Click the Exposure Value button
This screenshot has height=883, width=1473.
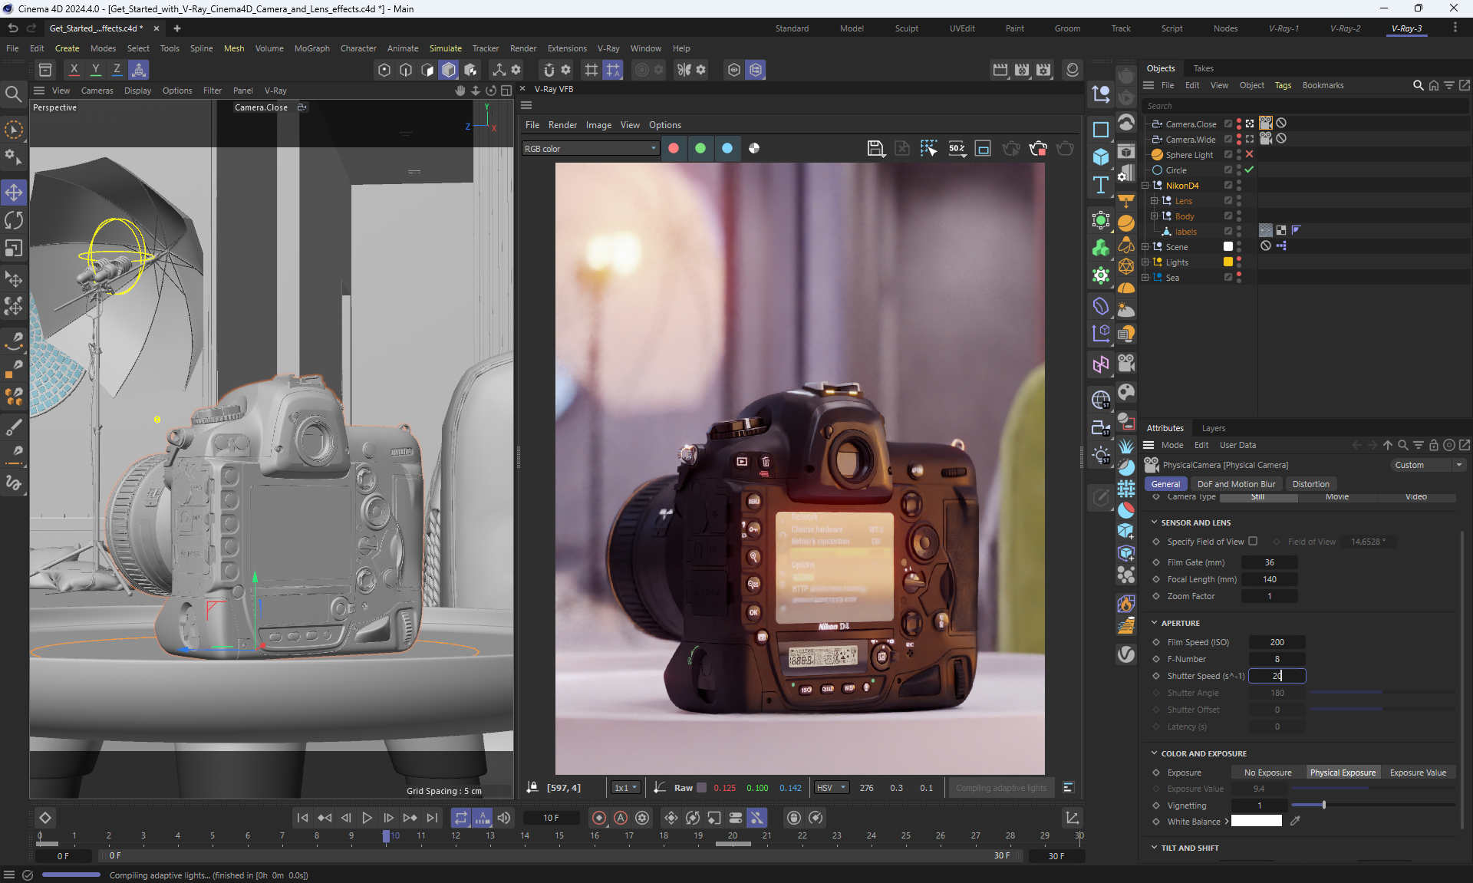pyautogui.click(x=1417, y=773)
